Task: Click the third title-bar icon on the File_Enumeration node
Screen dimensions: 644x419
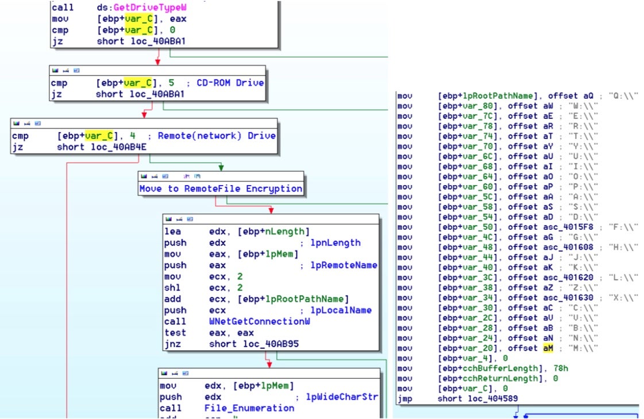Action: [x=185, y=373]
